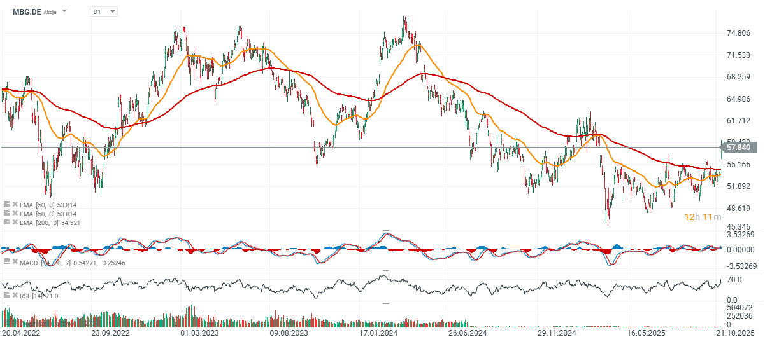
Task: Click the MBG.DE symbol name
Action: coord(25,11)
